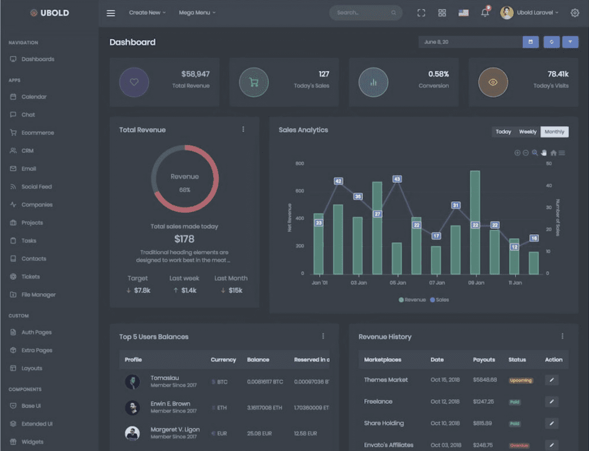This screenshot has height=451, width=589.
Task: Switch Sales Analytics to Today
Action: pyautogui.click(x=503, y=132)
